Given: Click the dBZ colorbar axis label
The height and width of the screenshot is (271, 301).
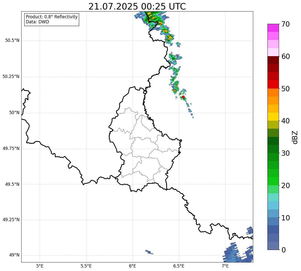Looking at the screenshot, I should (x=295, y=137).
